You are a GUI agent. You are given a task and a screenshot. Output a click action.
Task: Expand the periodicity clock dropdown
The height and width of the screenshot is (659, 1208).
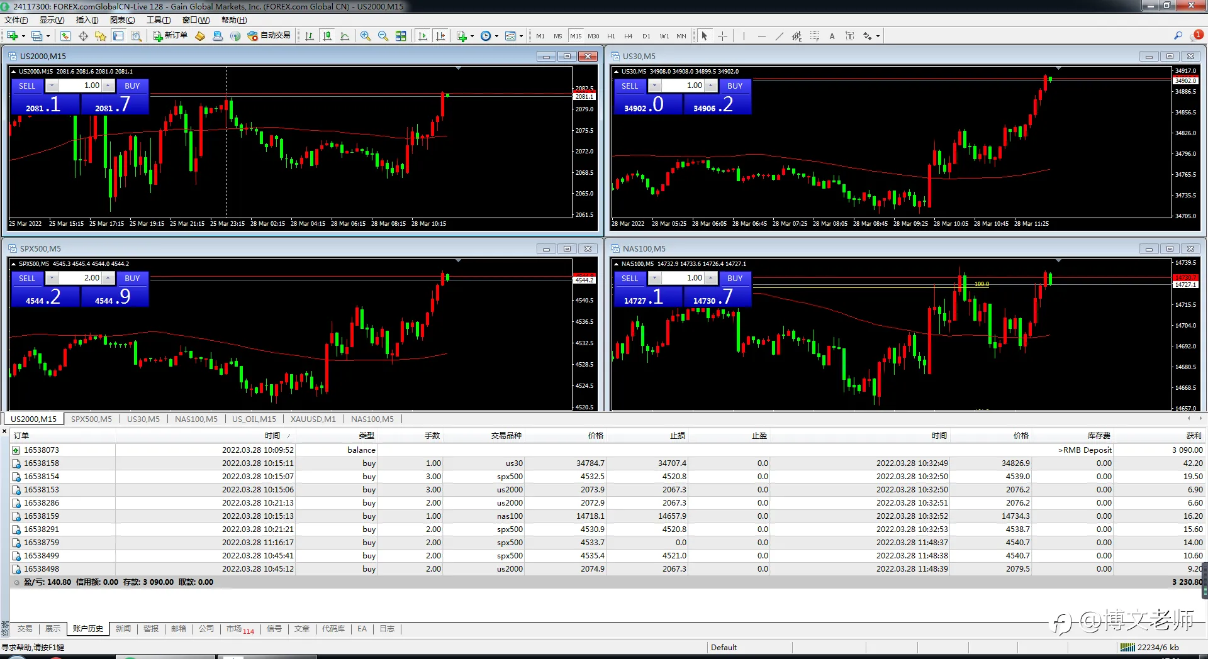497,36
